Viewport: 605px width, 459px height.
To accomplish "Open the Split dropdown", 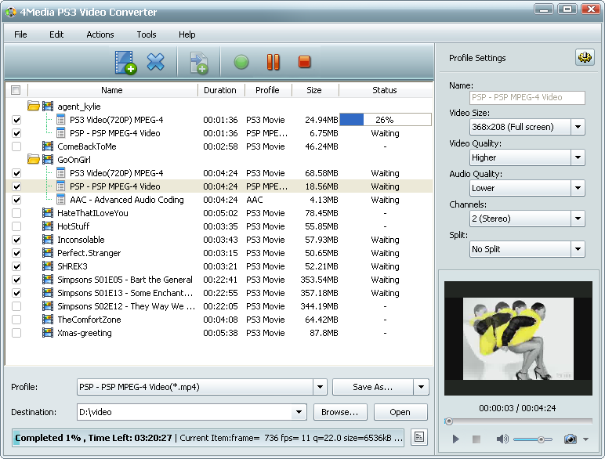I will click(578, 249).
